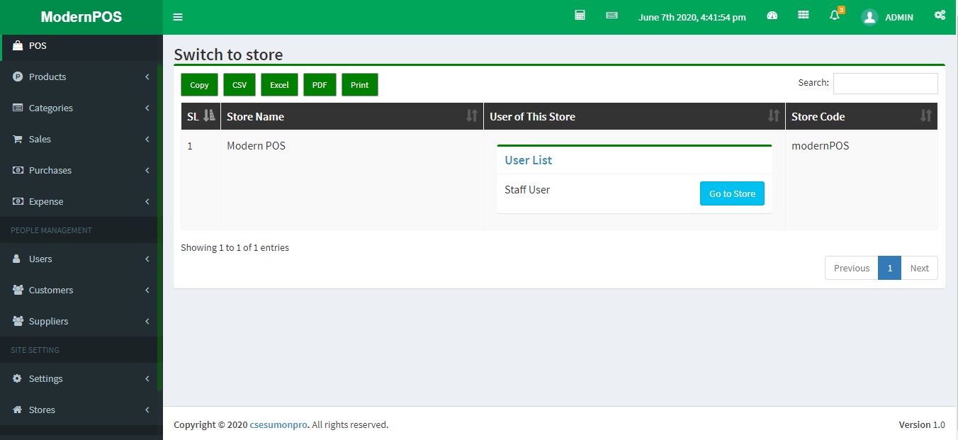Click the Next pagination button
The width and height of the screenshot is (958, 440).
pos(920,268)
